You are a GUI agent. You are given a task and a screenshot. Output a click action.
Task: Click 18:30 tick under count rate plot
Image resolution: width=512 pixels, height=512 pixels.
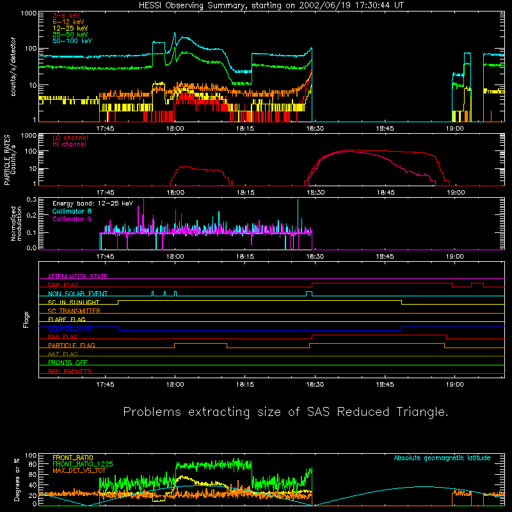pyautogui.click(x=315, y=129)
